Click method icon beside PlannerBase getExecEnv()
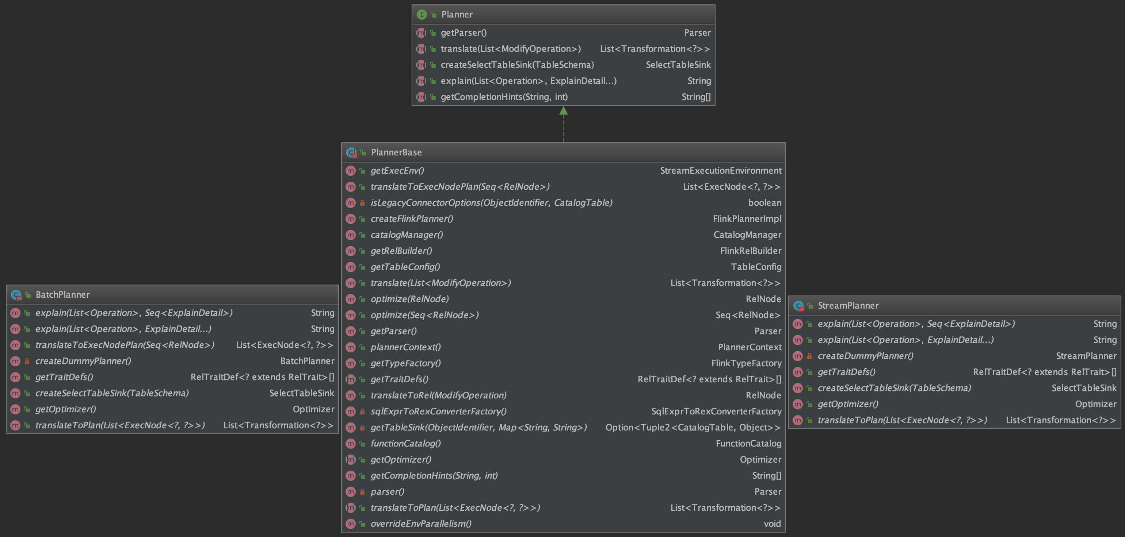The width and height of the screenshot is (1125, 537). tap(351, 171)
